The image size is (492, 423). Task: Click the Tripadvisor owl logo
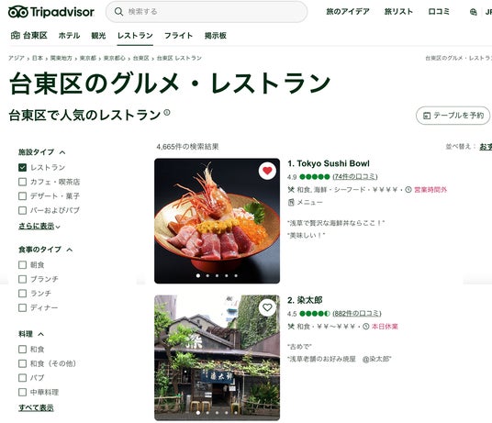[17, 12]
